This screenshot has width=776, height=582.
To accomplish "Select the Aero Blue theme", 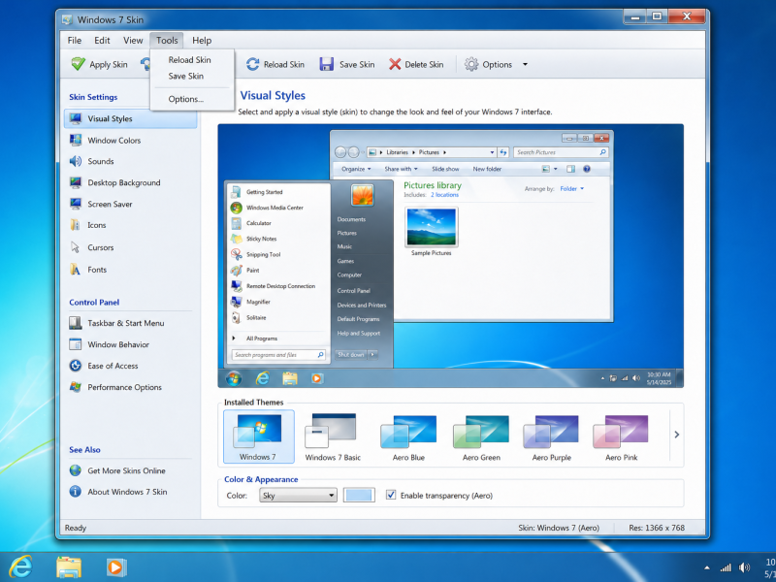I will 408,436.
